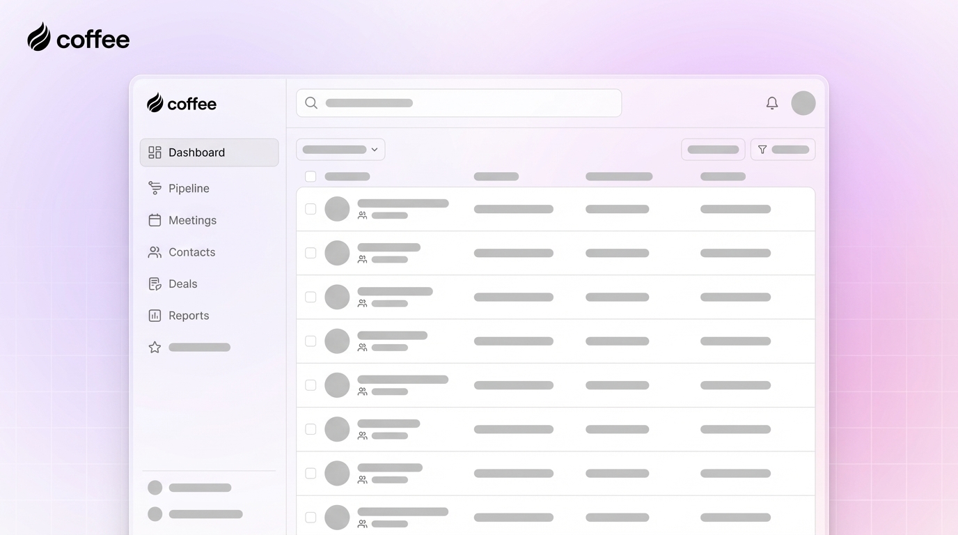The width and height of the screenshot is (958, 535).
Task: Open the Dashboard sidebar item
Action: 209,153
